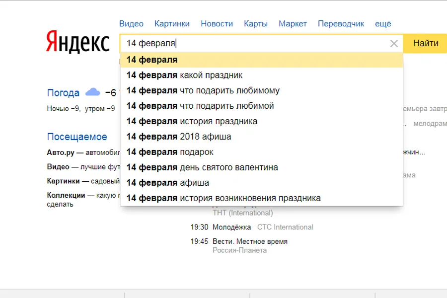Open the Коллекции link
447x298 pixels.
click(x=66, y=195)
